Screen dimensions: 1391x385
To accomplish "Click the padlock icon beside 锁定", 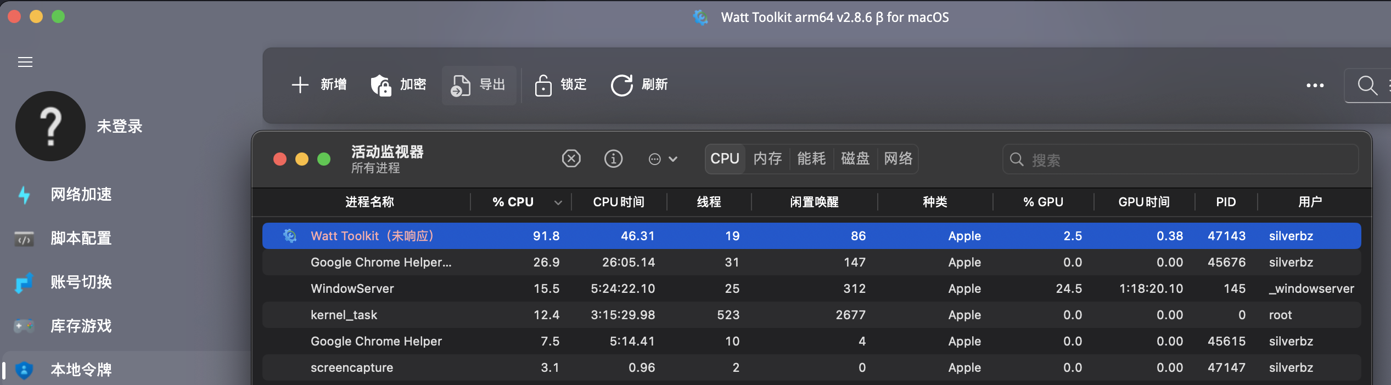I will click(543, 86).
